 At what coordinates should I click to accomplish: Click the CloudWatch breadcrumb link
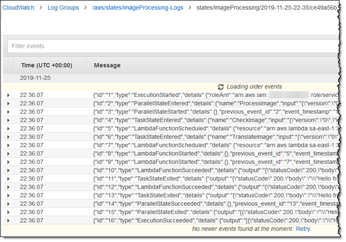tap(20, 8)
